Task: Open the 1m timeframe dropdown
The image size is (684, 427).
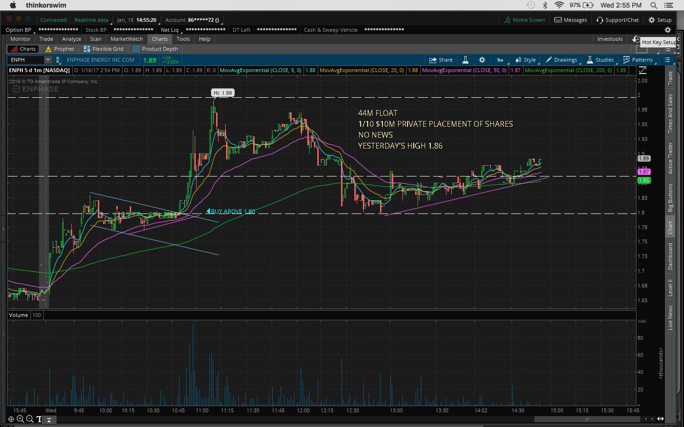Action: [x=500, y=60]
